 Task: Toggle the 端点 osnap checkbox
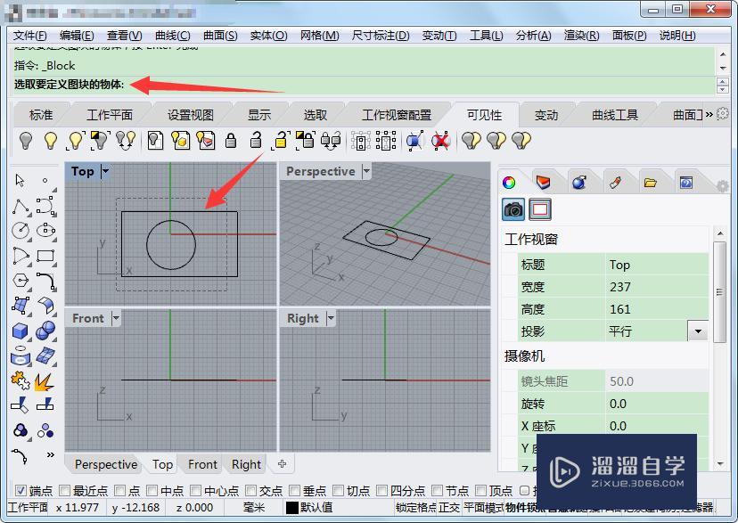20,491
